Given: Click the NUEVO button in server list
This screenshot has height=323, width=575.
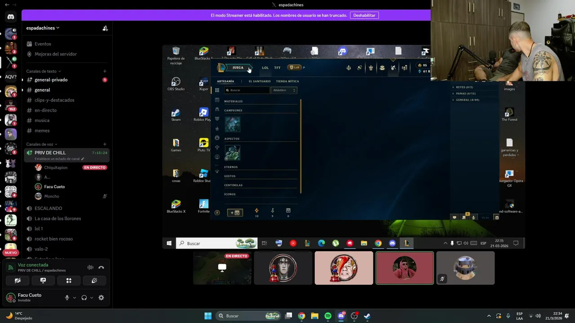Looking at the screenshot, I should [11, 253].
